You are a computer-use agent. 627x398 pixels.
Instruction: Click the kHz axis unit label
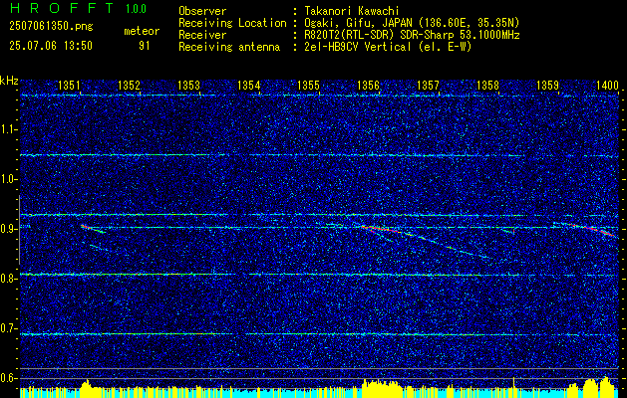click(9, 81)
